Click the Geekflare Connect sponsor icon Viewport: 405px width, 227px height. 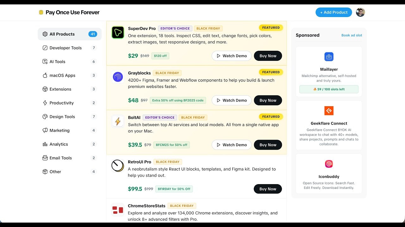[x=329, y=111]
